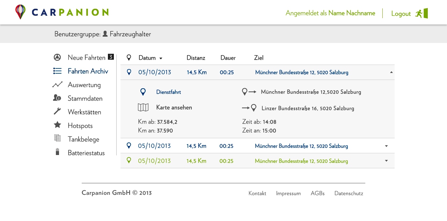Click the Carpanion balloon logo icon

coord(20,12)
